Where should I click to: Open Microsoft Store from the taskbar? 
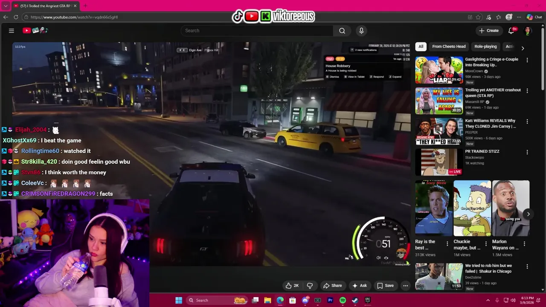pyautogui.click(x=293, y=300)
